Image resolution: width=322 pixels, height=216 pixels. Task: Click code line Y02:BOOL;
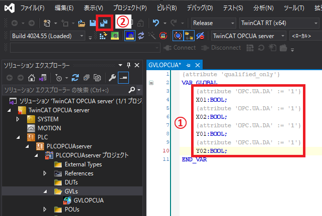tap(212, 151)
